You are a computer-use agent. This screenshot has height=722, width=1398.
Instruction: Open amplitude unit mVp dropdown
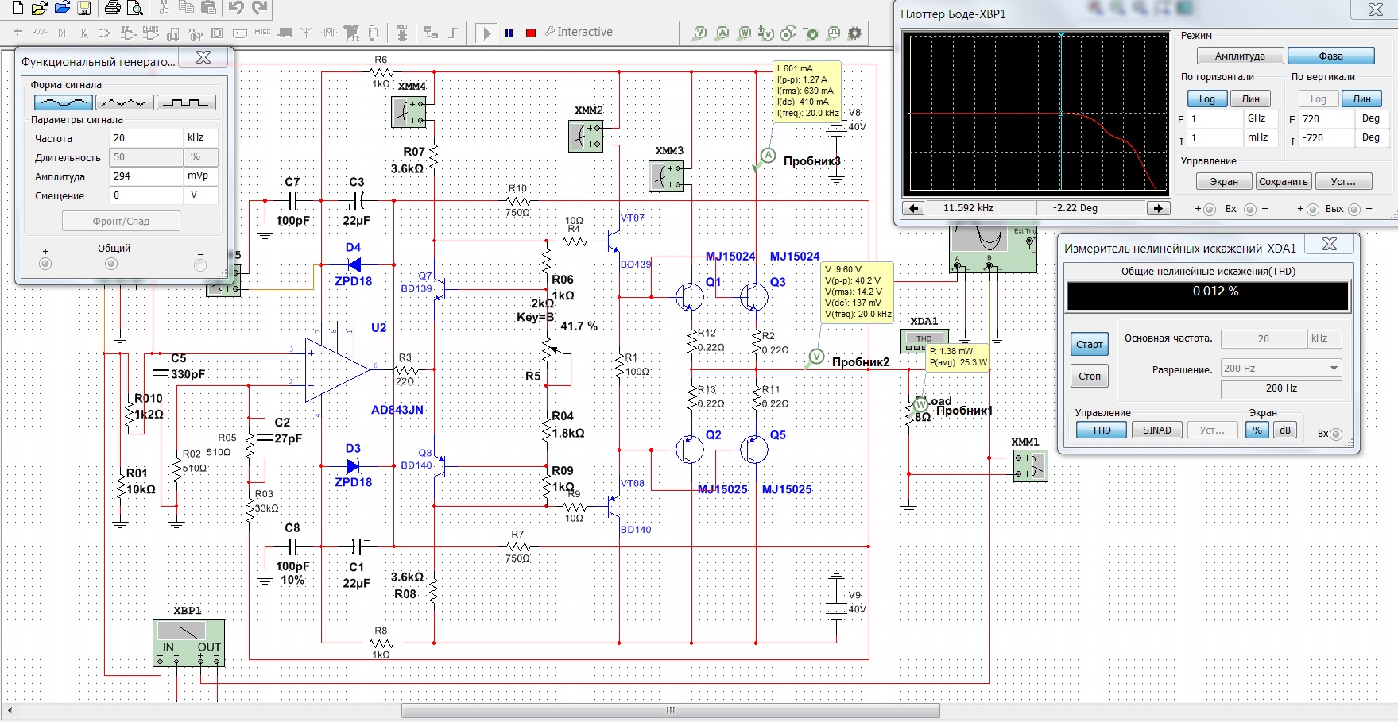201,176
